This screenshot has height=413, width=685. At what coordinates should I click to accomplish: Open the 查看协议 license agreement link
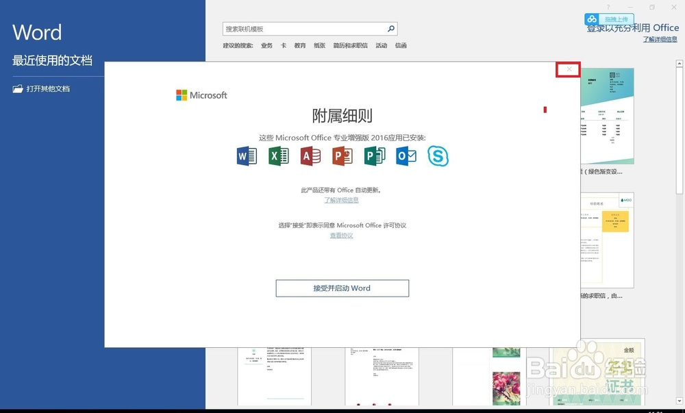(x=341, y=235)
